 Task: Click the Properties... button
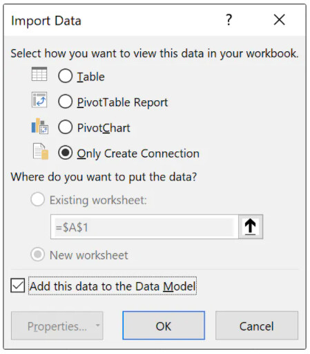pyautogui.click(x=57, y=326)
